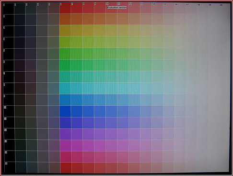
Task: Pick the indigo swatch in column 6, row 11
Action: (65, 122)
